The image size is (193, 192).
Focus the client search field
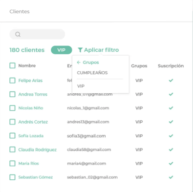coord(37,34)
